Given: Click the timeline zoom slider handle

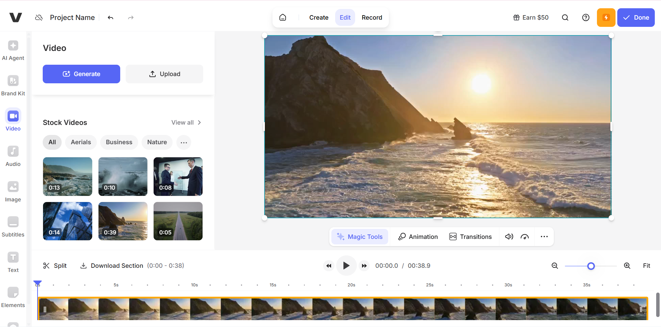Looking at the screenshot, I should point(591,266).
